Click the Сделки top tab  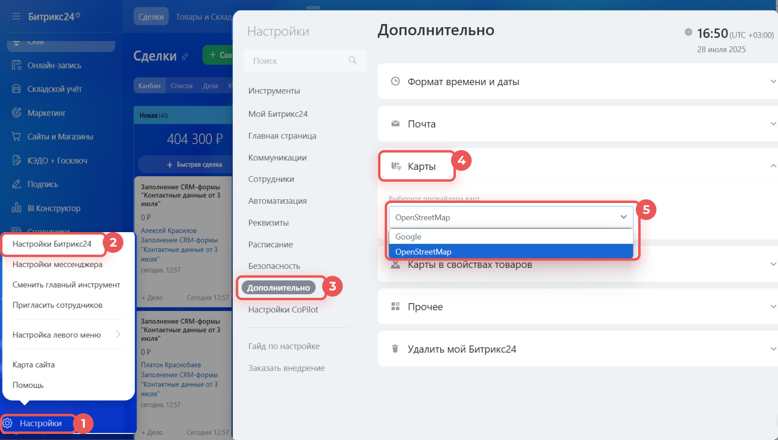[151, 17]
